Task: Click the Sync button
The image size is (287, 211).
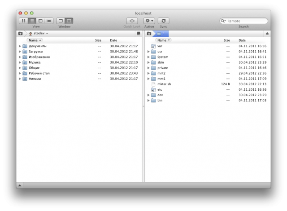Action: pos(163,21)
